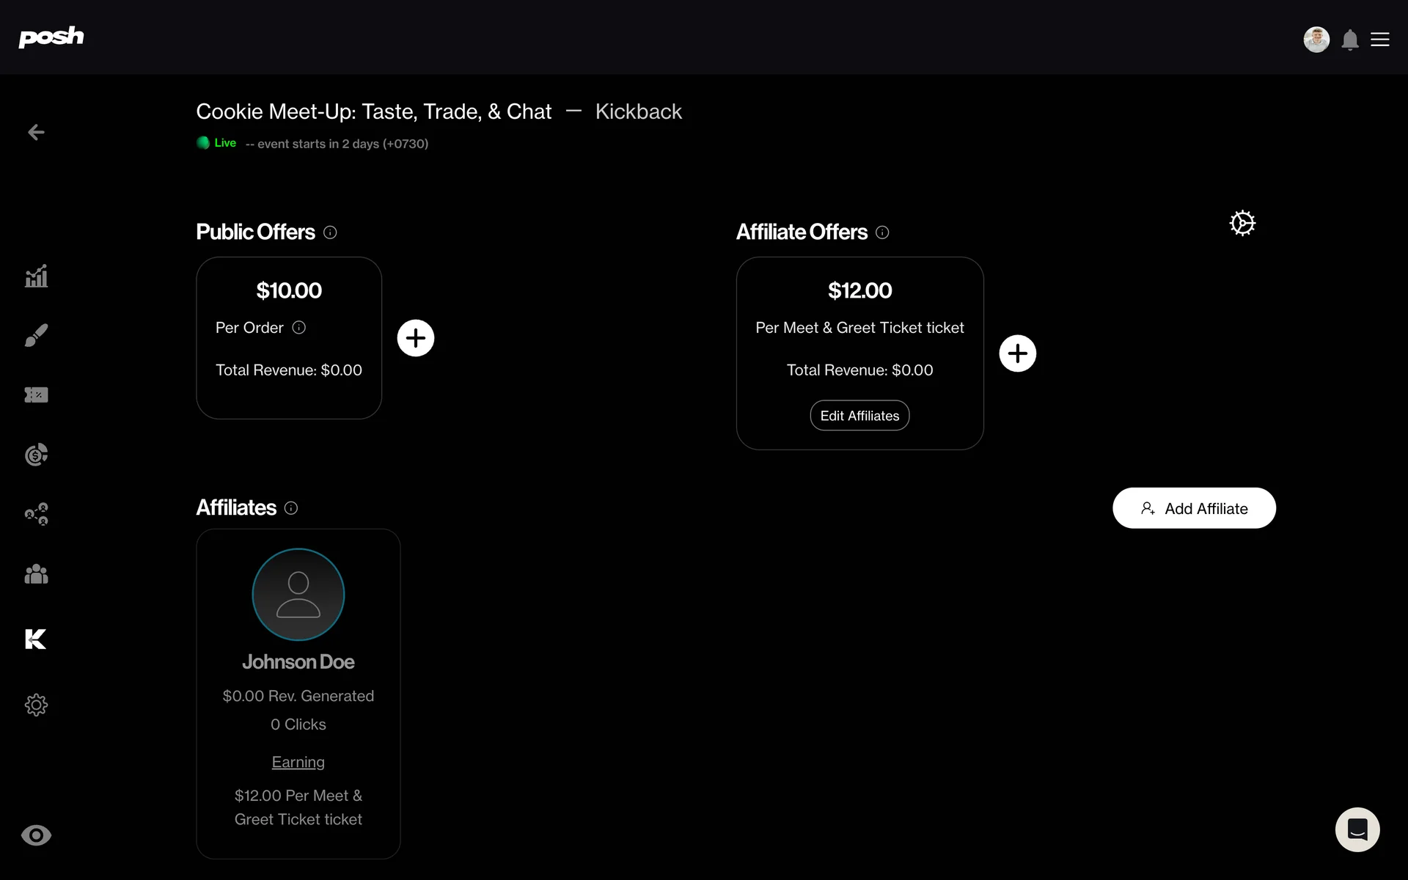The image size is (1408, 880).
Task: Open Kickback settings gear icon
Action: (x=1242, y=223)
